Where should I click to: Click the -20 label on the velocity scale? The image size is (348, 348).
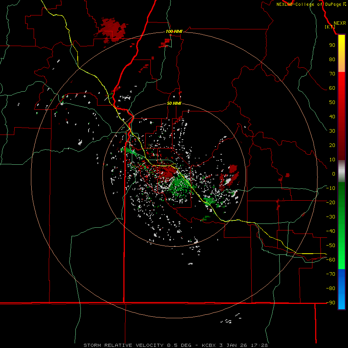[331, 203]
